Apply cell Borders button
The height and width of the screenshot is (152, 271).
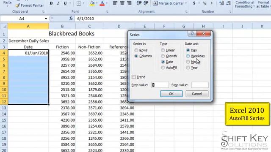[79, 3]
